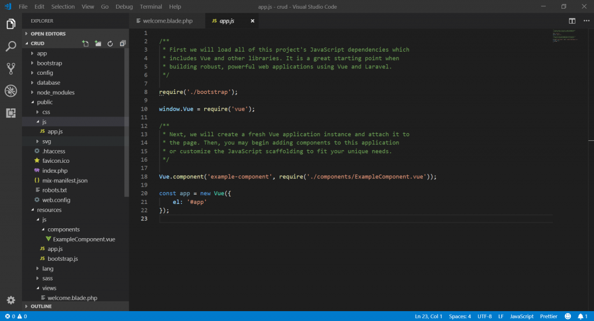Click Ln 23, Col 1 in status bar
The width and height of the screenshot is (594, 321).
tap(429, 316)
